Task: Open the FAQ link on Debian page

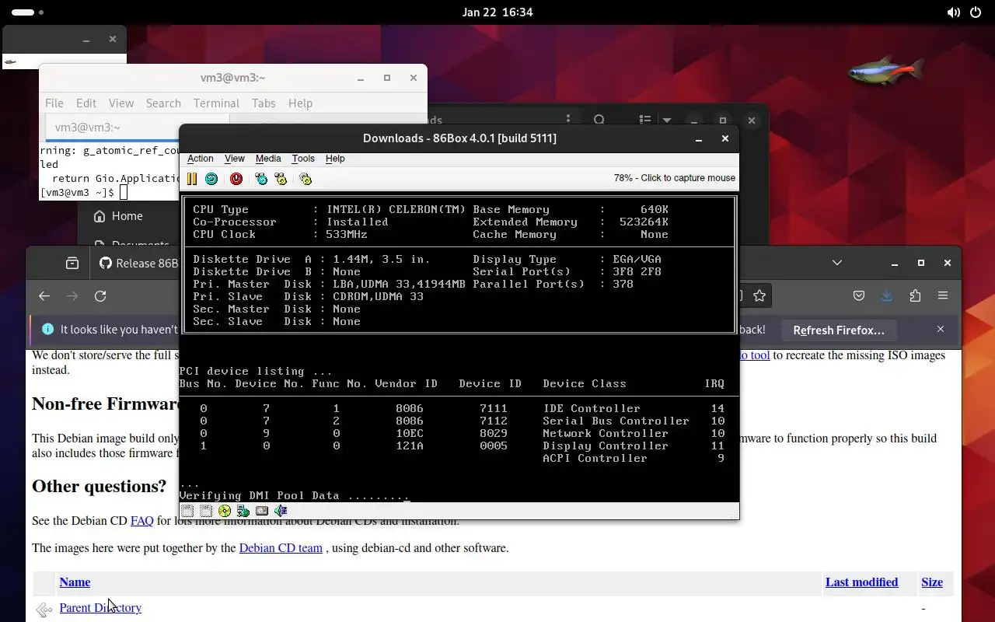Action: coord(141,520)
